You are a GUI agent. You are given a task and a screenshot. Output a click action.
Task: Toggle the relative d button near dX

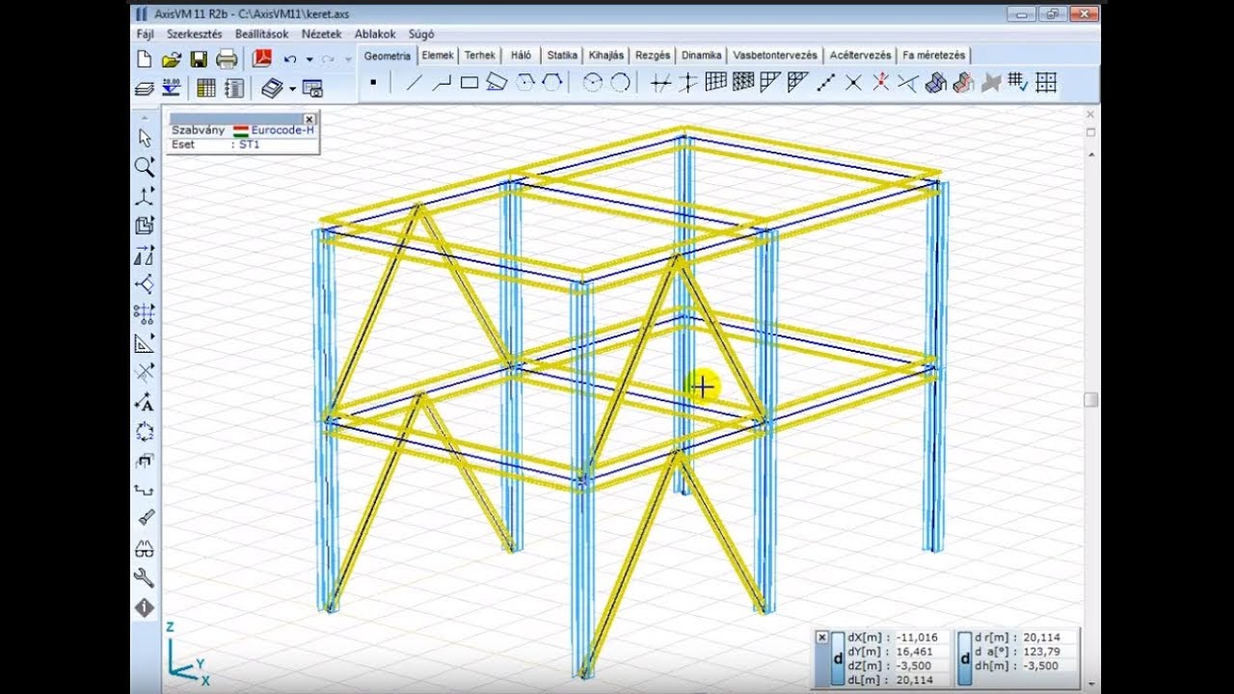click(x=838, y=658)
